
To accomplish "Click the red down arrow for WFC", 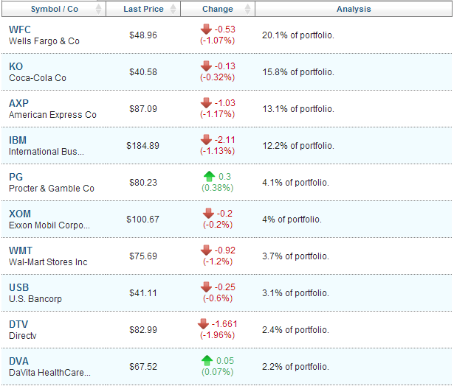I will (206, 29).
